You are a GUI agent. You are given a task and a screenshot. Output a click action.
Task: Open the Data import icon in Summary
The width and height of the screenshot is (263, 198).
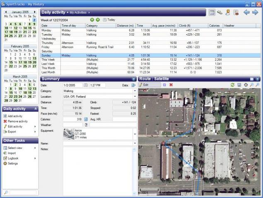tap(133, 85)
